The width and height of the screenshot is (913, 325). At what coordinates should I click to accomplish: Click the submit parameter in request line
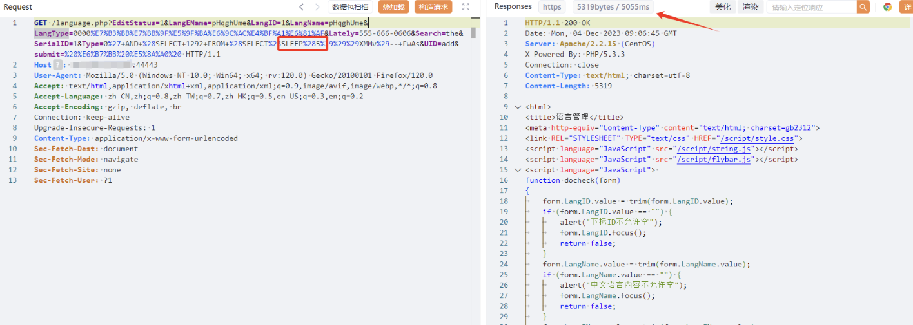pos(47,54)
